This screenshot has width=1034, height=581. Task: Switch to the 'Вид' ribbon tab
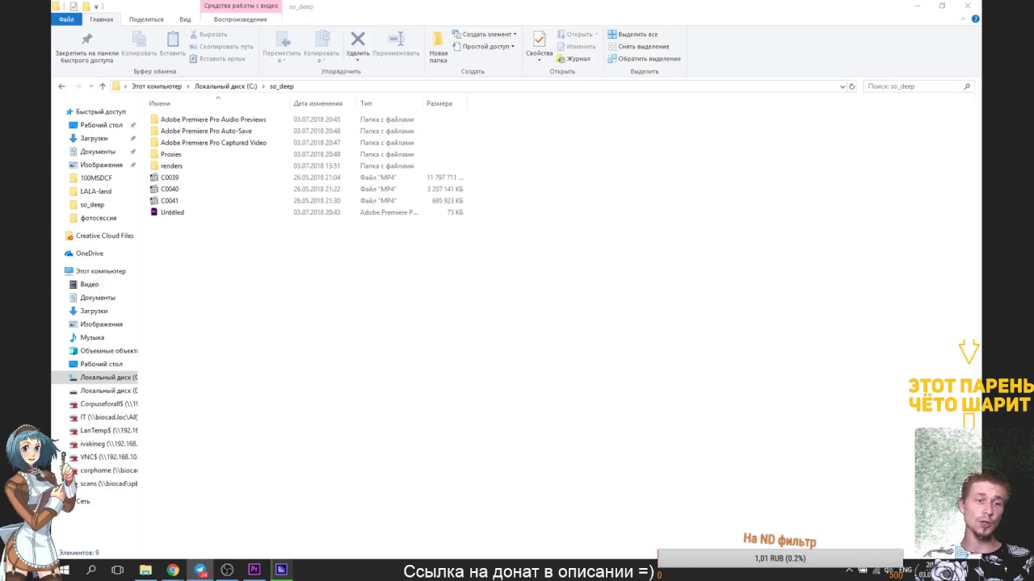(185, 19)
